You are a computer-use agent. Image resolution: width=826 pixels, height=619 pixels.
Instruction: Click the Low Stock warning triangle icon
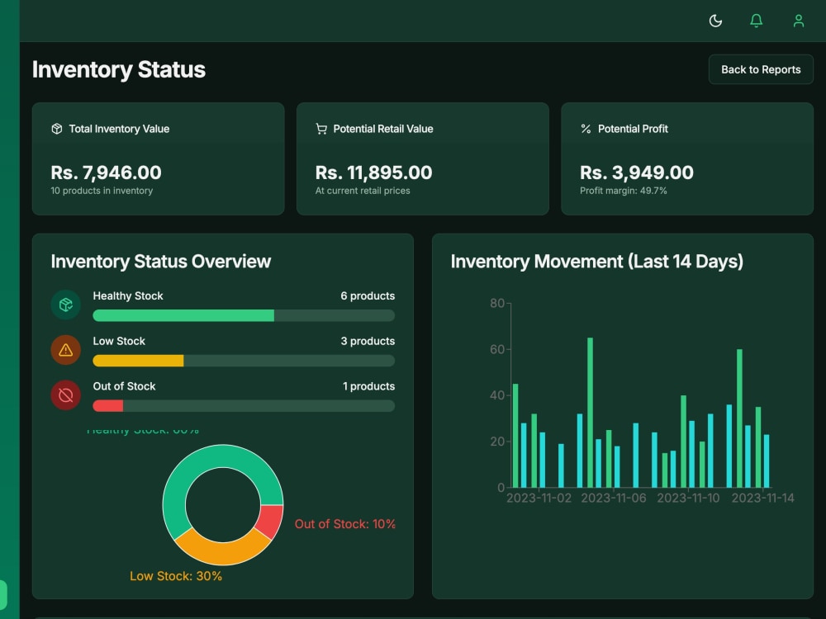click(x=66, y=350)
